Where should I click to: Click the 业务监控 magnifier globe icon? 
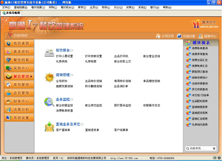49,102
